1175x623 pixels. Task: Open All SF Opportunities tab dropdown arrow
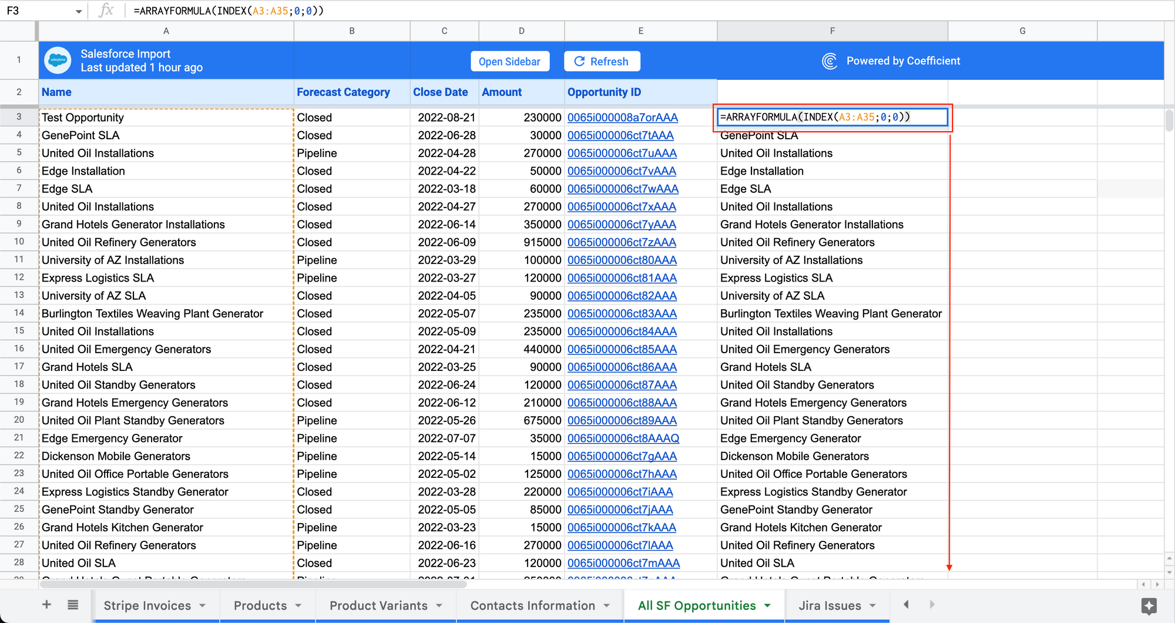767,605
